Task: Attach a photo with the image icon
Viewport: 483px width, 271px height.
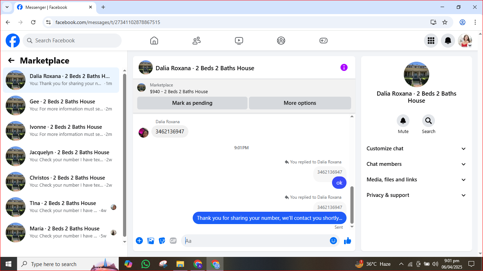Action: 151,241
